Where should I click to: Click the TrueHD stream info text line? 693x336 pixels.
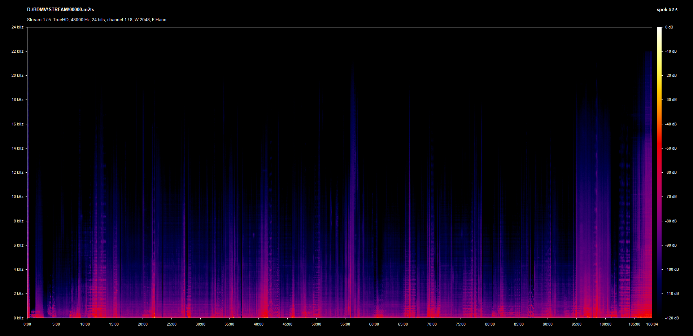[x=96, y=20]
